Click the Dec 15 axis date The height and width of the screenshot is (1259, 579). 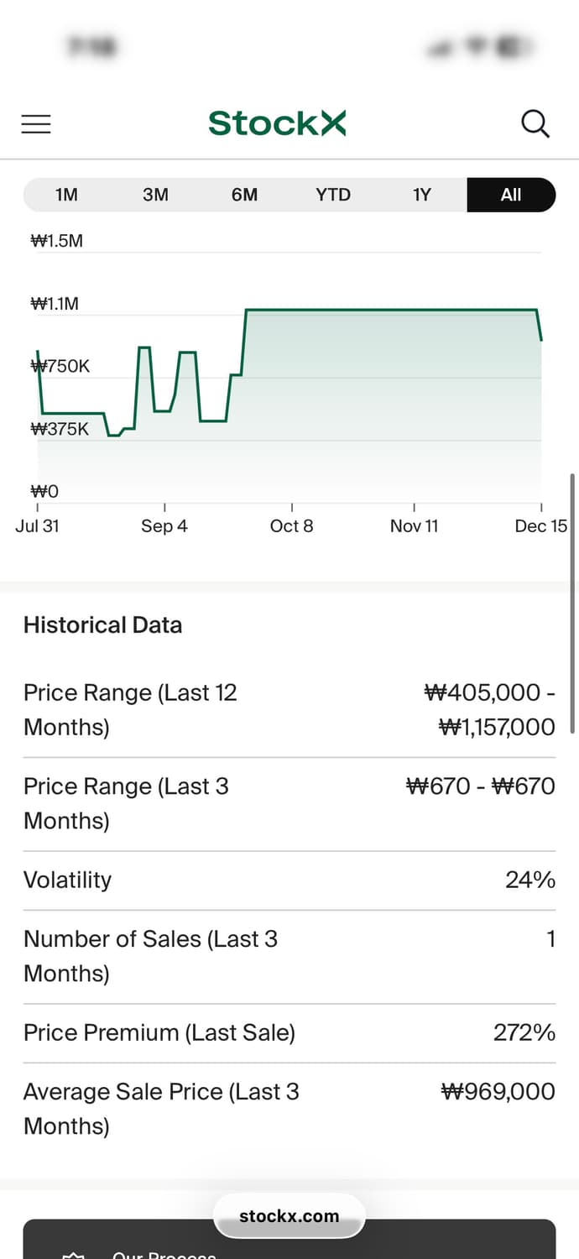pos(541,526)
